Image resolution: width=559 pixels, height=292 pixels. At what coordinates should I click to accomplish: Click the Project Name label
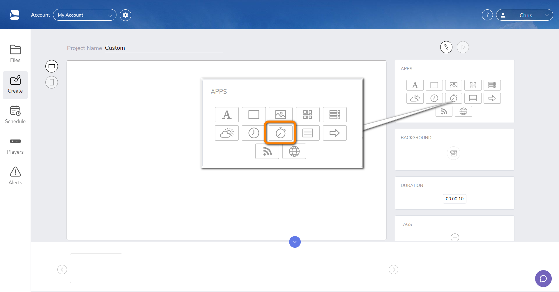tap(84, 48)
